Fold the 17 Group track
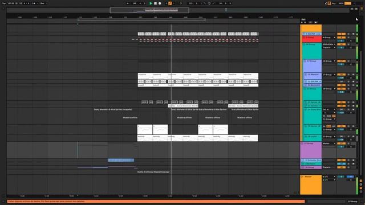 (x=305, y=61)
